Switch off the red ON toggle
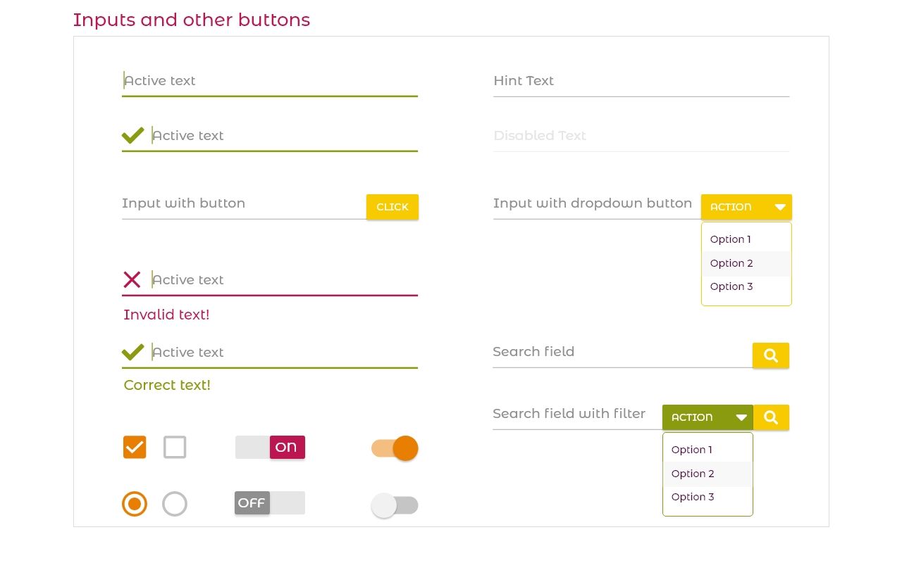Screen dimensions: 902x563 coord(270,447)
